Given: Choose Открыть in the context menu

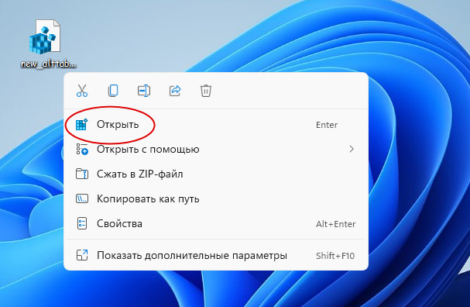Looking at the screenshot, I should click(x=216, y=125).
